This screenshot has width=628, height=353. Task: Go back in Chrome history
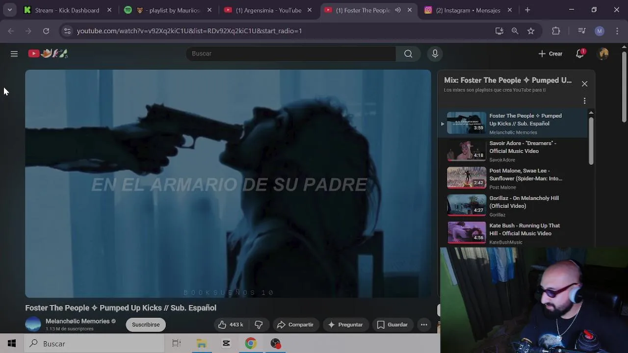(x=11, y=31)
